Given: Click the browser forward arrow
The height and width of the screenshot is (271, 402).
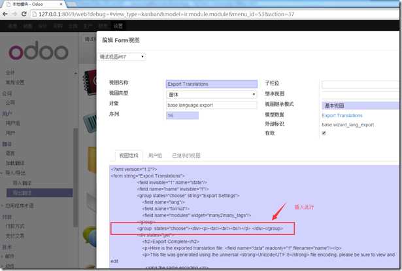Looking at the screenshot, I should pos(14,14).
